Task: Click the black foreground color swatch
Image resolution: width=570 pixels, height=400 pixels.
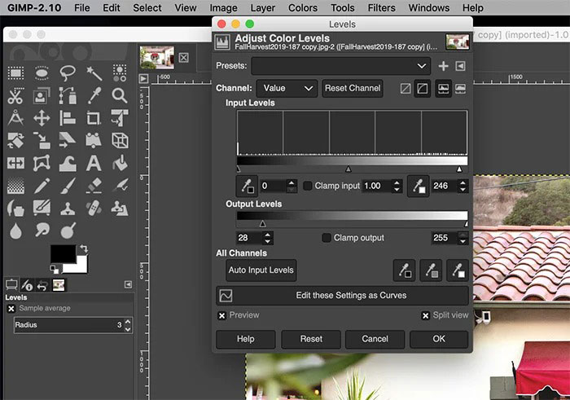Action: tap(62, 254)
